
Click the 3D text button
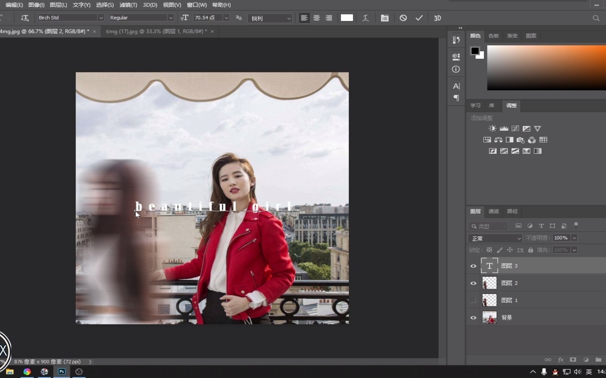(437, 18)
